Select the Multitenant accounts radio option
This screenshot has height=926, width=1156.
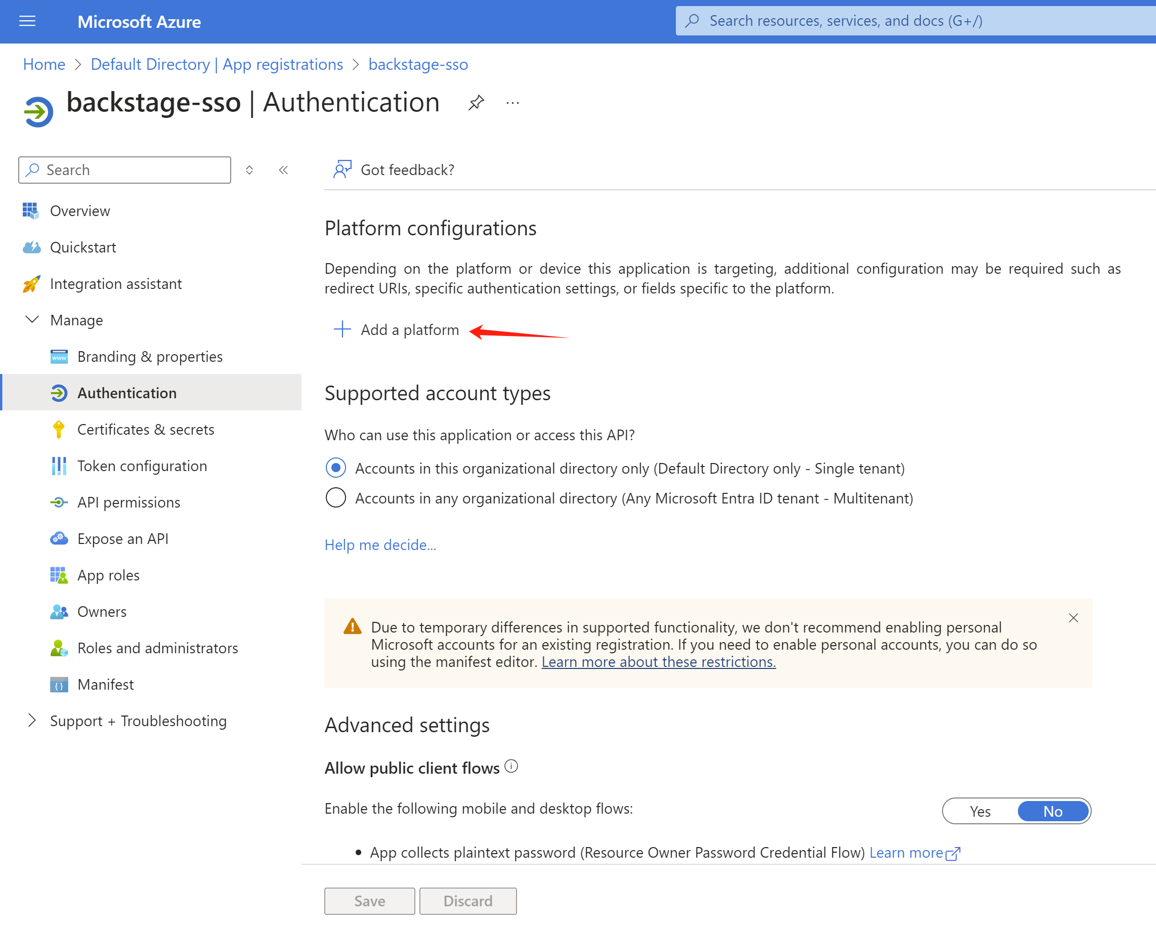point(335,498)
